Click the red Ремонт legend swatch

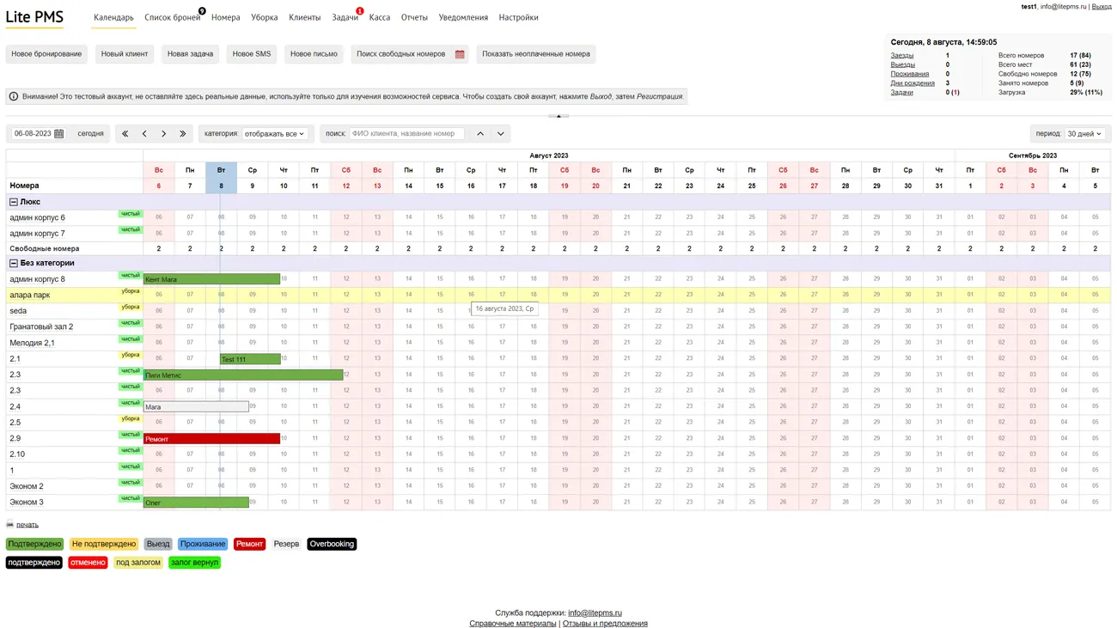[249, 544]
